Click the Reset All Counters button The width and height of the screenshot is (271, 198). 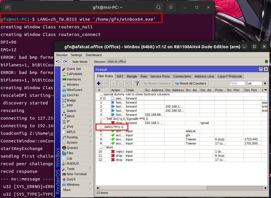coord(191,83)
